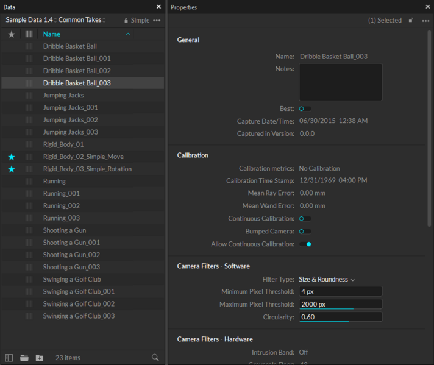The height and width of the screenshot is (365, 434).
Task: Toggle the Best switch
Action: 305,108
